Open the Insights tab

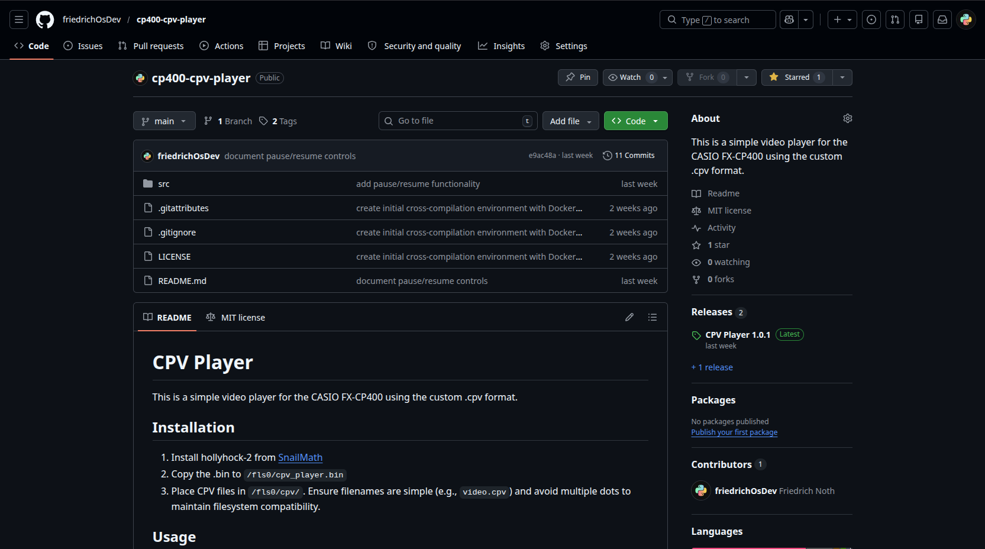tap(501, 46)
